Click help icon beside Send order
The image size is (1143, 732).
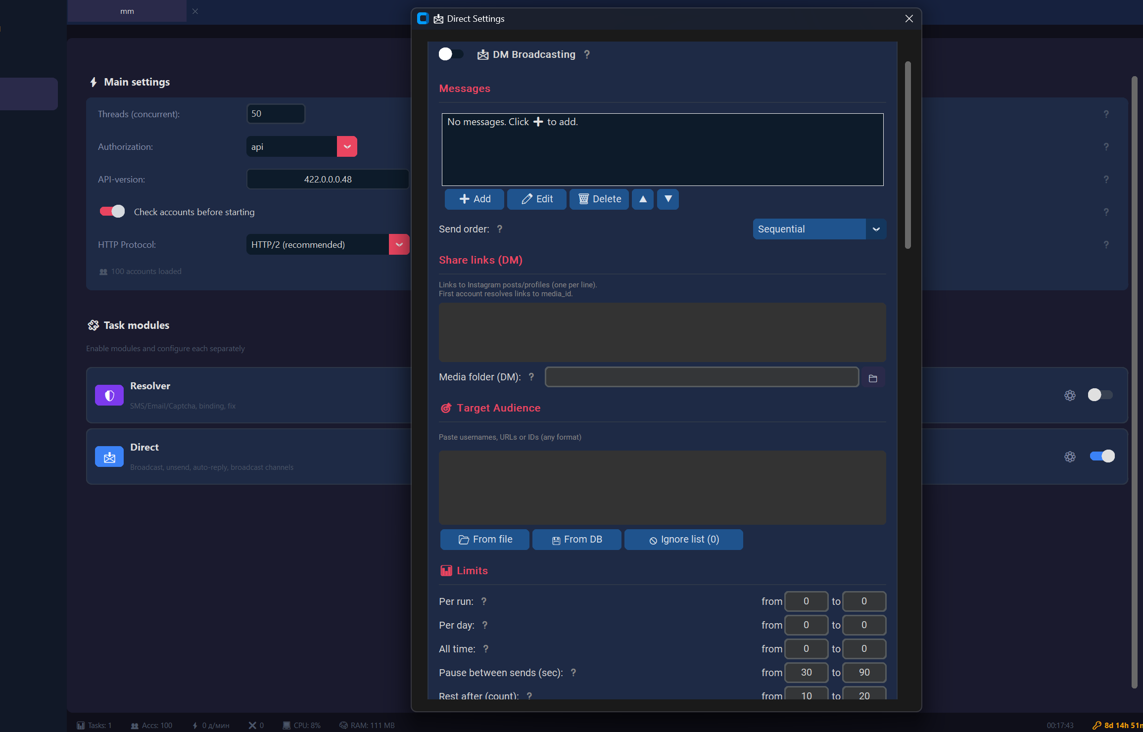coord(500,229)
